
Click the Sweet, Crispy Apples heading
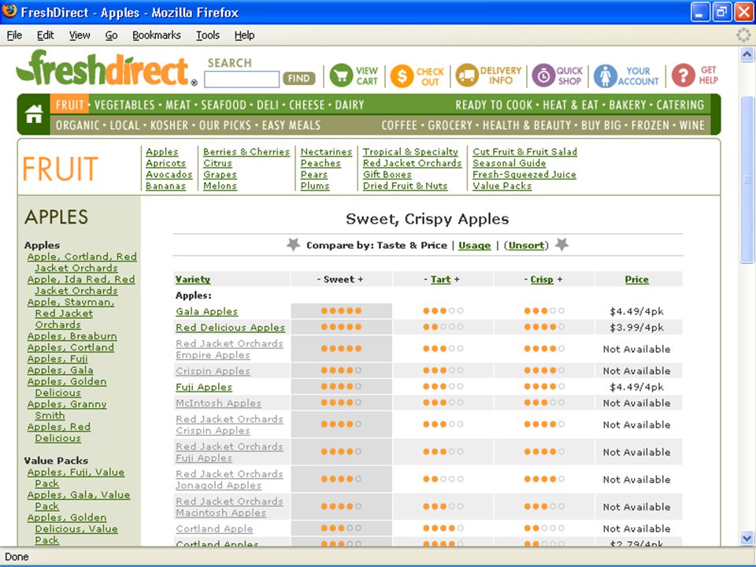pos(427,220)
